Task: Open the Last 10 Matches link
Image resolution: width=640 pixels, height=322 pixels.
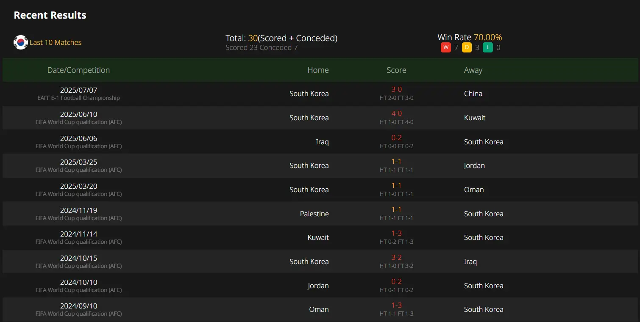Action: pos(56,42)
